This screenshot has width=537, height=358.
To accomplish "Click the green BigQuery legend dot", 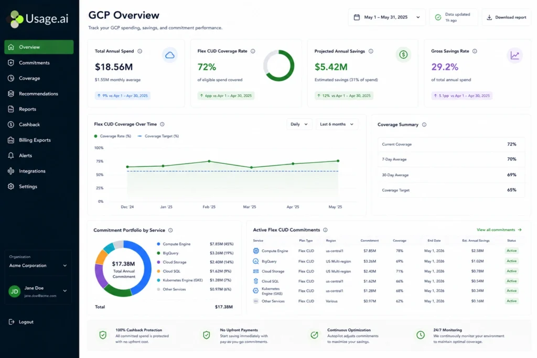I will pos(158,253).
